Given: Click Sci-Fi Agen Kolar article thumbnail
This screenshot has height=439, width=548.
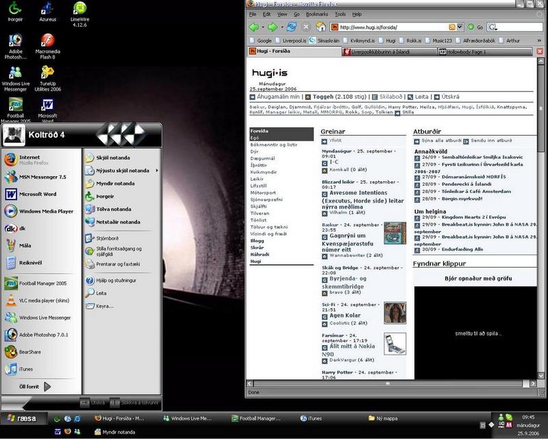Looking at the screenshot, I should (x=395, y=313).
